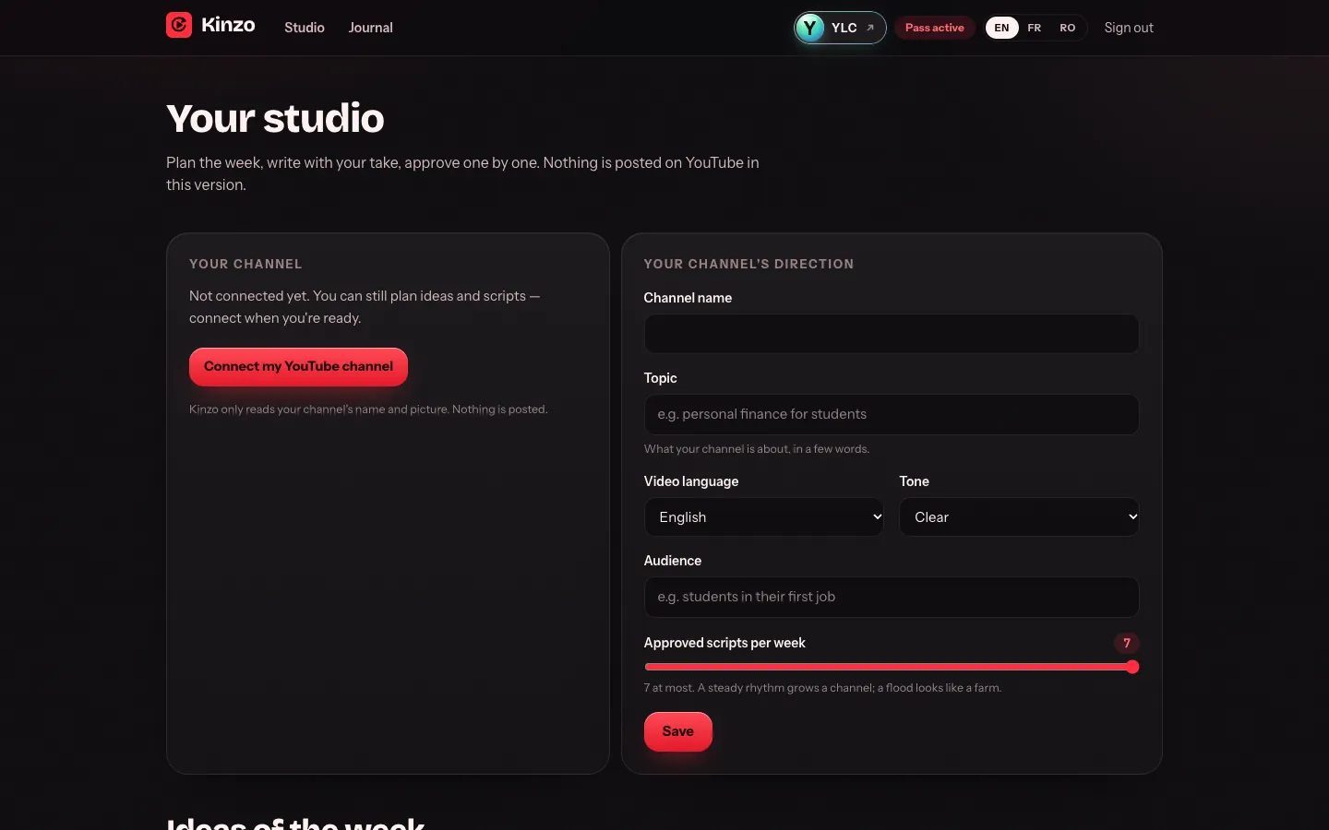Screen dimensions: 1329x830
Task: Click the red Kinzo logo icon
Action: coord(179,25)
